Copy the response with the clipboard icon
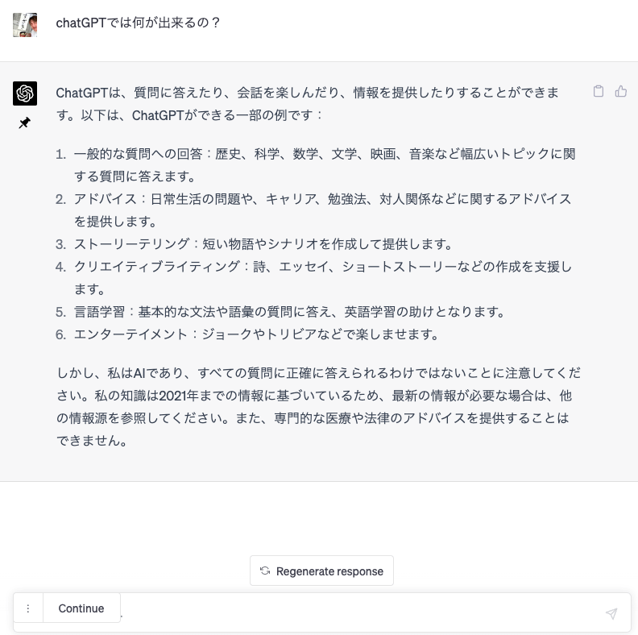The height and width of the screenshot is (635, 638). (598, 91)
